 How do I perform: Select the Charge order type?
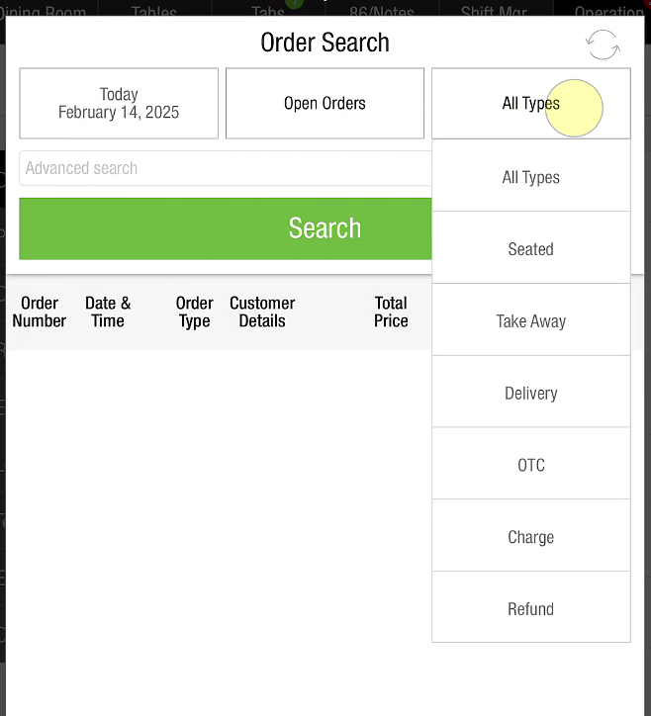[x=530, y=538]
